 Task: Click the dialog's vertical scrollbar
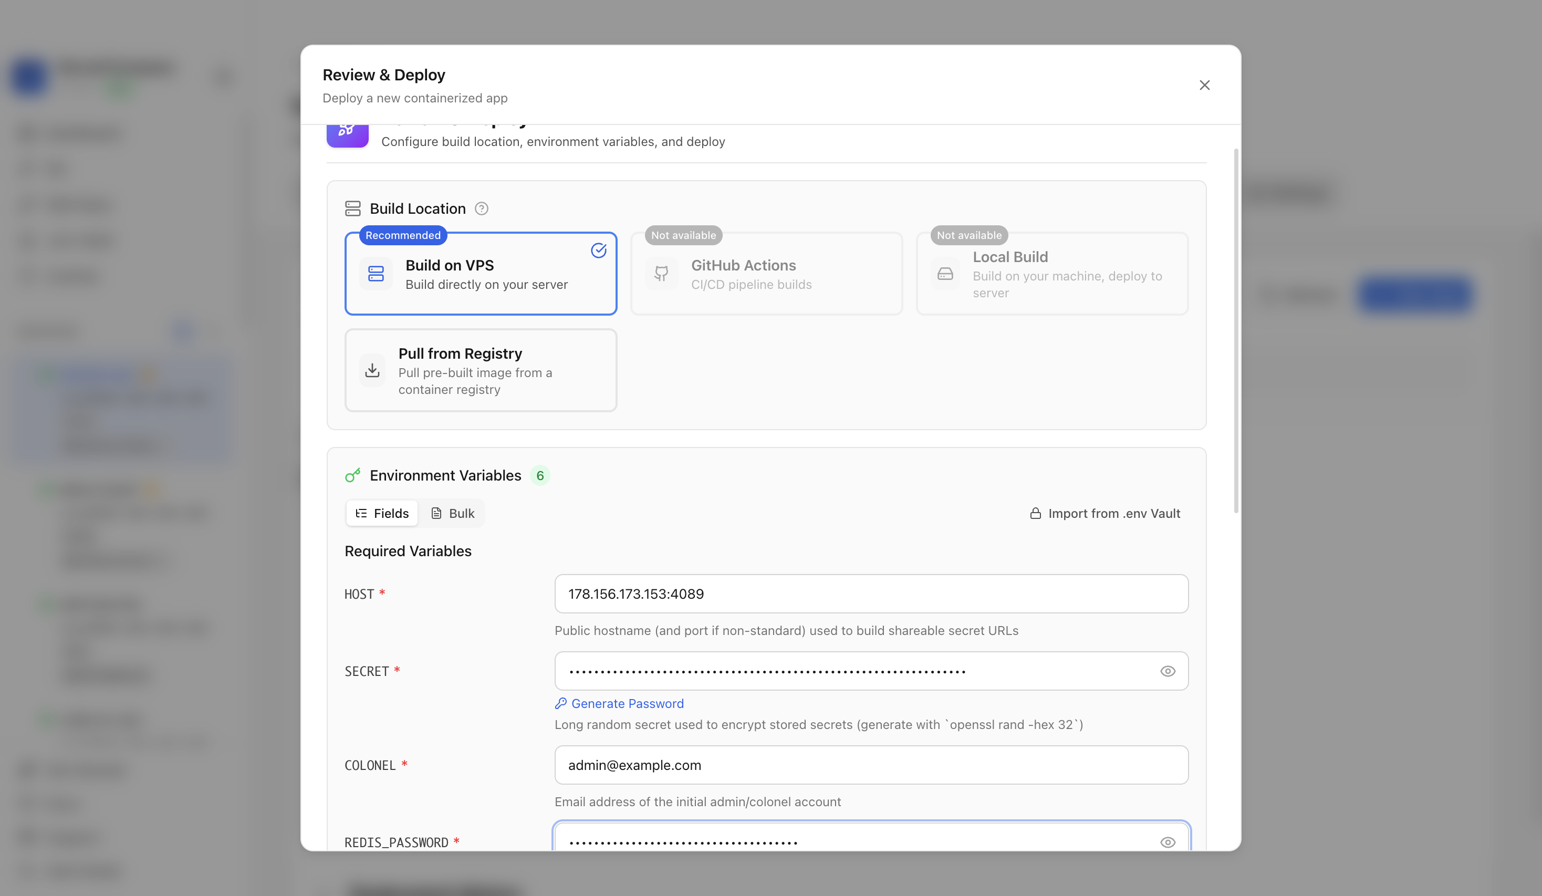click(x=1235, y=330)
